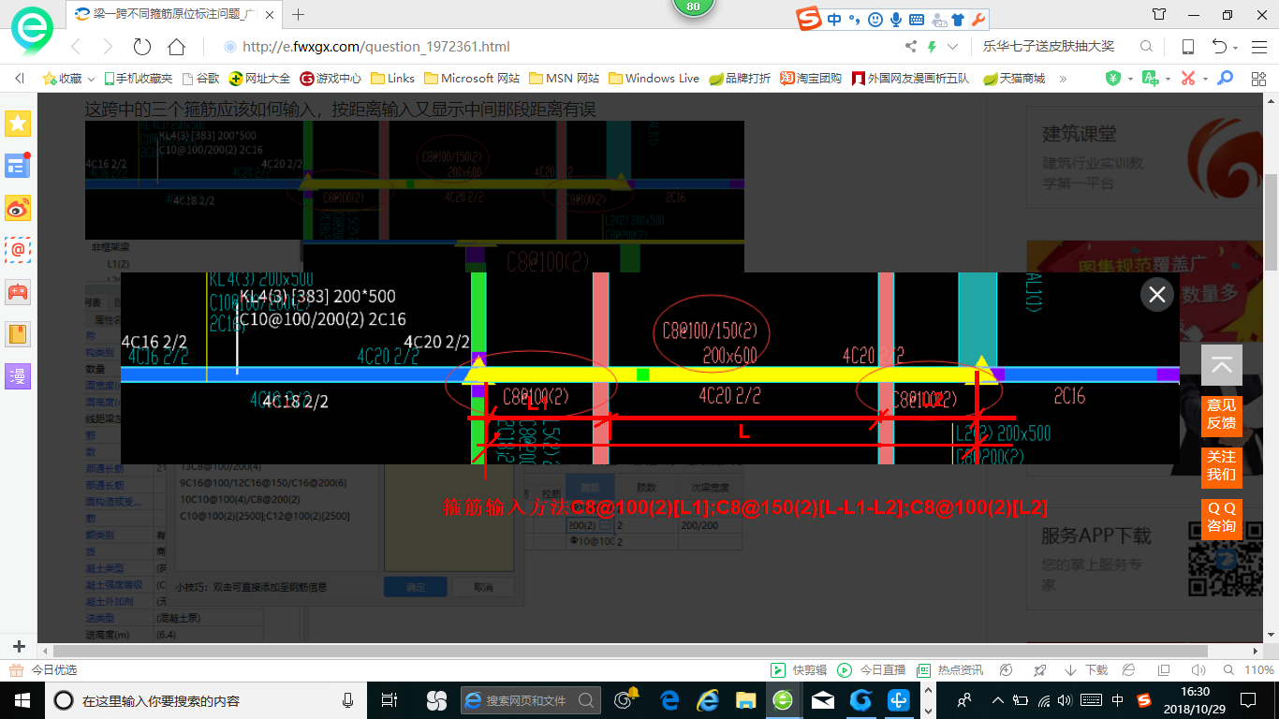The height and width of the screenshot is (719, 1279).
Task: Click the green shield payment protection icon
Action: [x=1113, y=79]
